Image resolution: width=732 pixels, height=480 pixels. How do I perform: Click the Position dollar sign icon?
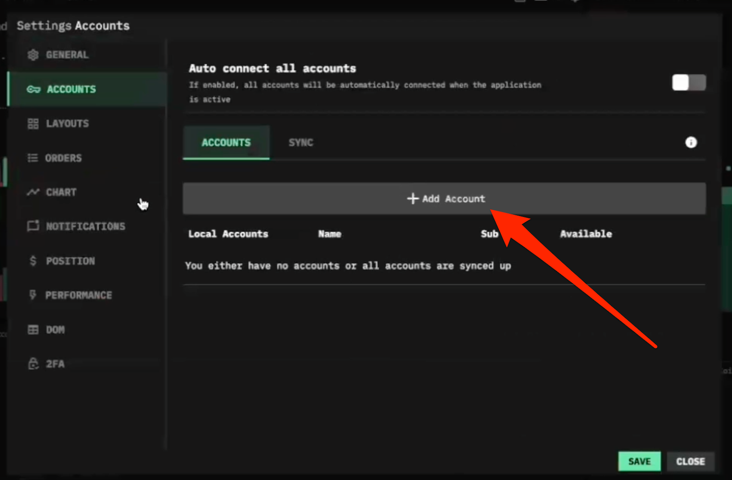[33, 261]
